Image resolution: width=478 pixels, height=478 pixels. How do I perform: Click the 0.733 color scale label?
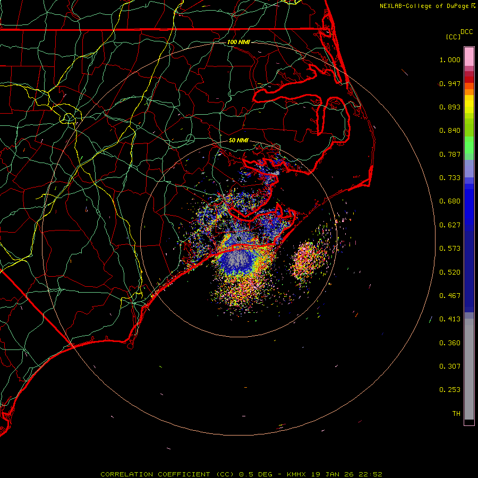(x=450, y=178)
